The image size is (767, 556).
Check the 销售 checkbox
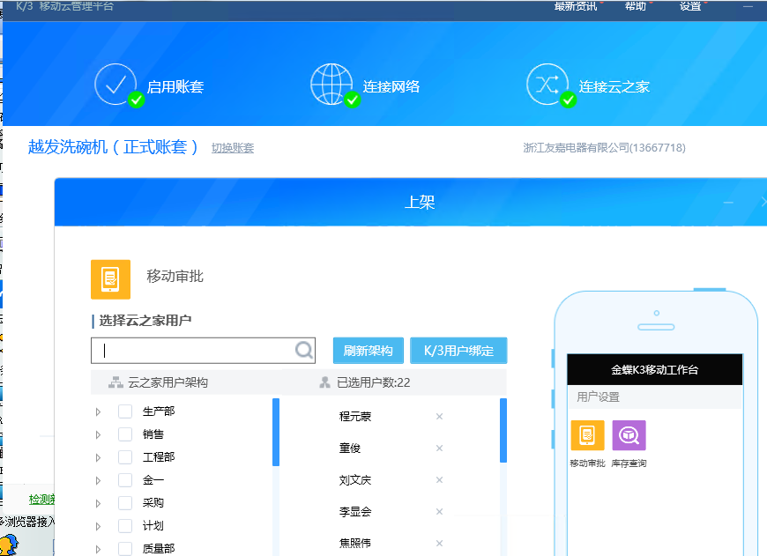point(125,434)
